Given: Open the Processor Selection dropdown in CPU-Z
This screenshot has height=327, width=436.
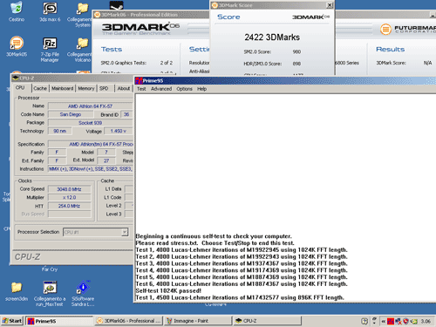Looking at the screenshot, I should click(x=125, y=232).
